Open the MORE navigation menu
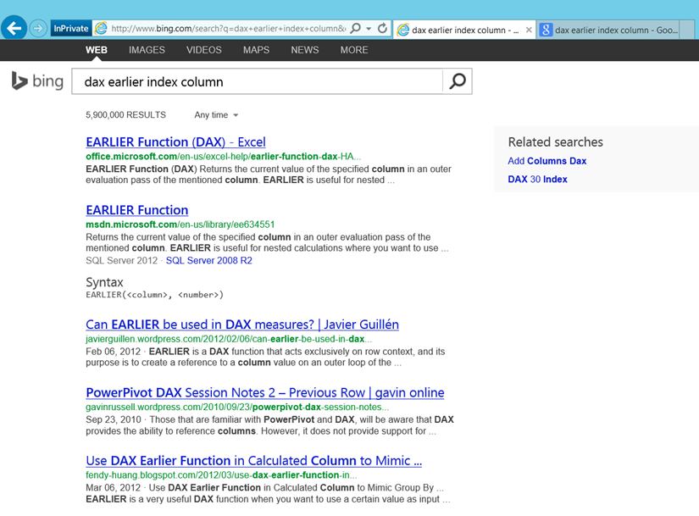The height and width of the screenshot is (516, 699). pos(354,50)
